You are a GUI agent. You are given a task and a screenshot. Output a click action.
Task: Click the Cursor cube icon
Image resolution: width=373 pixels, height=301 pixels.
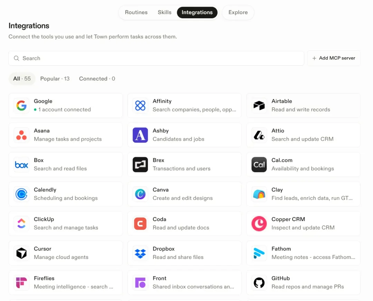[21, 253]
